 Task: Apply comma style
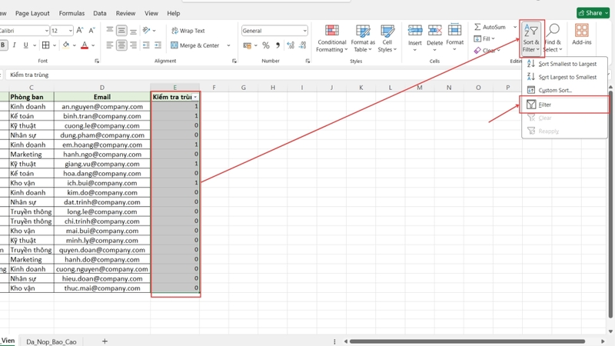point(278,45)
